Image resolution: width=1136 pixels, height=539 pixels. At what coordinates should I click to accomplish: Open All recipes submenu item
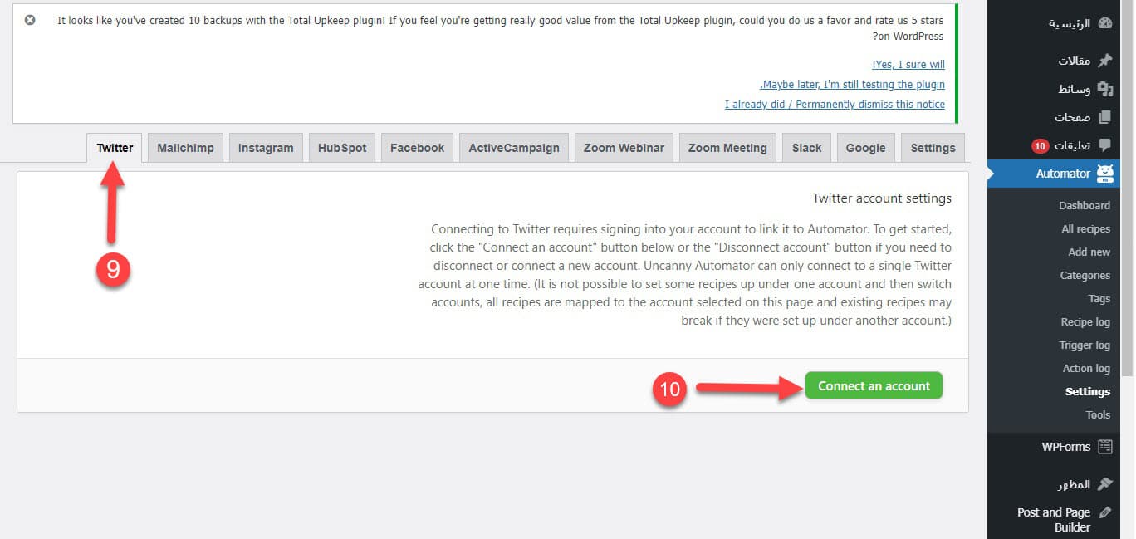[1085, 228]
